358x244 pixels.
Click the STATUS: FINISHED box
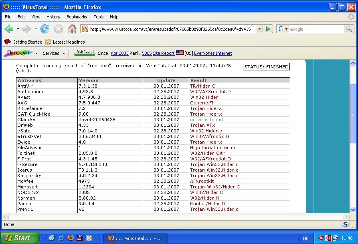pos(266,67)
